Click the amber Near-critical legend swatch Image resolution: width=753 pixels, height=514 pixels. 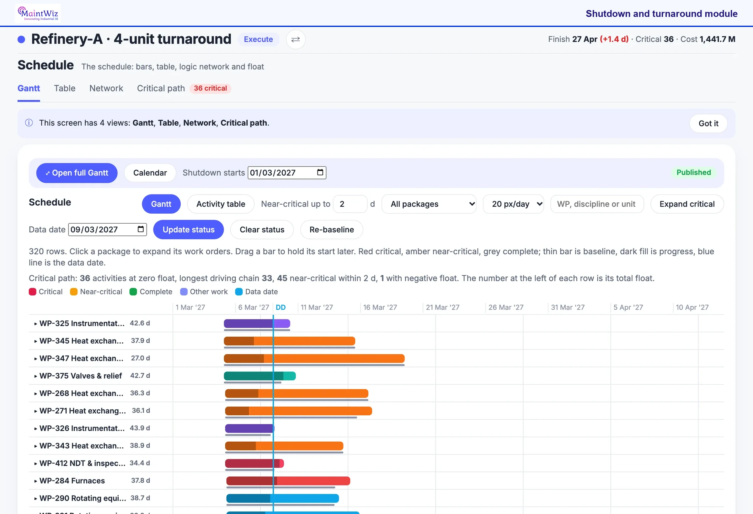(x=74, y=292)
